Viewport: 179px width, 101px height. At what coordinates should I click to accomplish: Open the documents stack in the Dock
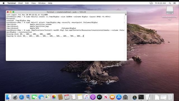tap(157, 97)
